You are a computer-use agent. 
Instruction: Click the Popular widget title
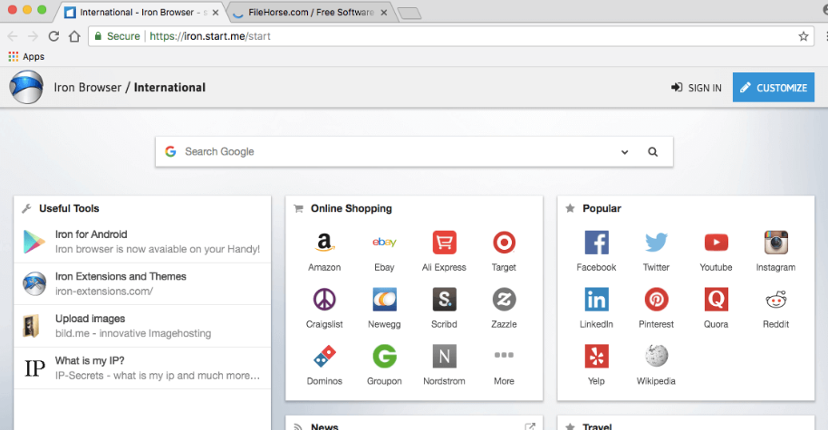(x=602, y=208)
